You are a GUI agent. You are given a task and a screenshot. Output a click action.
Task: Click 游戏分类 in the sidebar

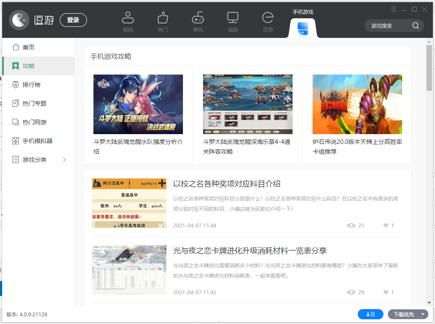click(x=38, y=160)
